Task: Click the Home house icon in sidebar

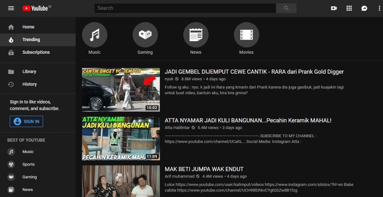Action: pyautogui.click(x=11, y=27)
